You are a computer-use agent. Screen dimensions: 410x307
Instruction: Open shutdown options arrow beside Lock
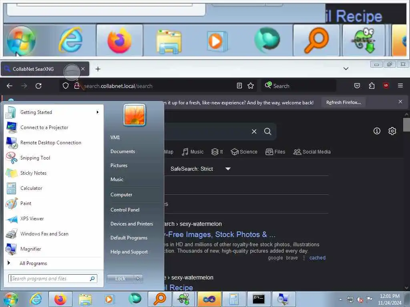coord(138,279)
